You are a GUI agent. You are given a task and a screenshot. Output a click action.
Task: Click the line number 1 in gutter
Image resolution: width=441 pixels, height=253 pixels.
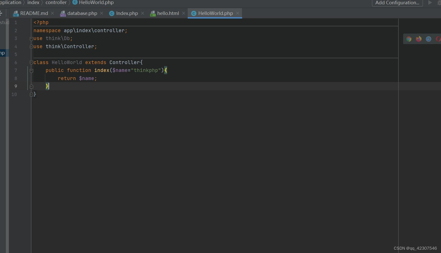pos(16,23)
